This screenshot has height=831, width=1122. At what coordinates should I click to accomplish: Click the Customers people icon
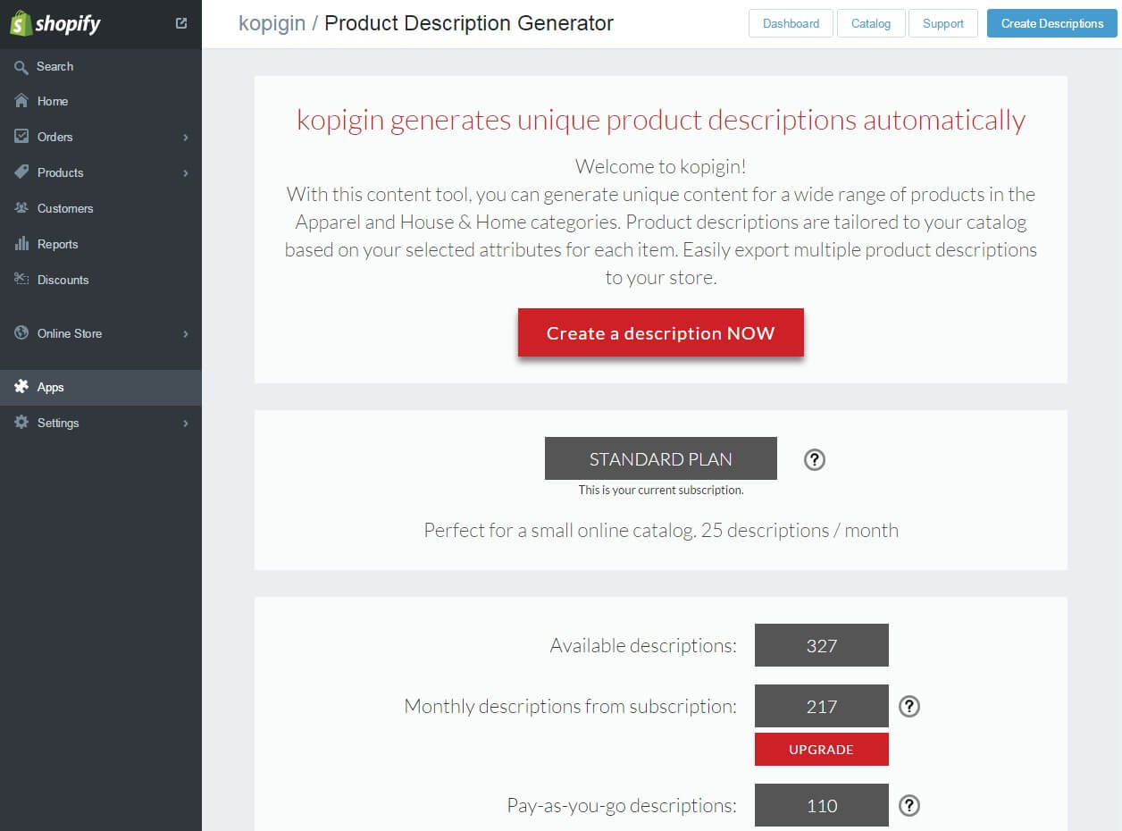pos(21,208)
